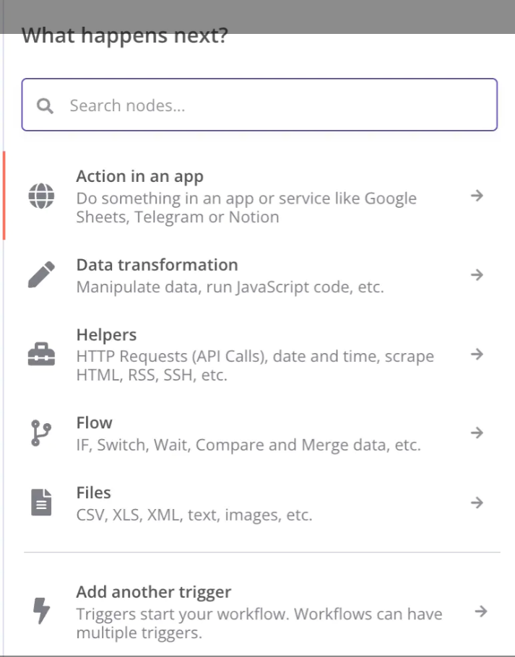515x657 pixels.
Task: Choose the Flow entry title
Action: click(x=95, y=422)
